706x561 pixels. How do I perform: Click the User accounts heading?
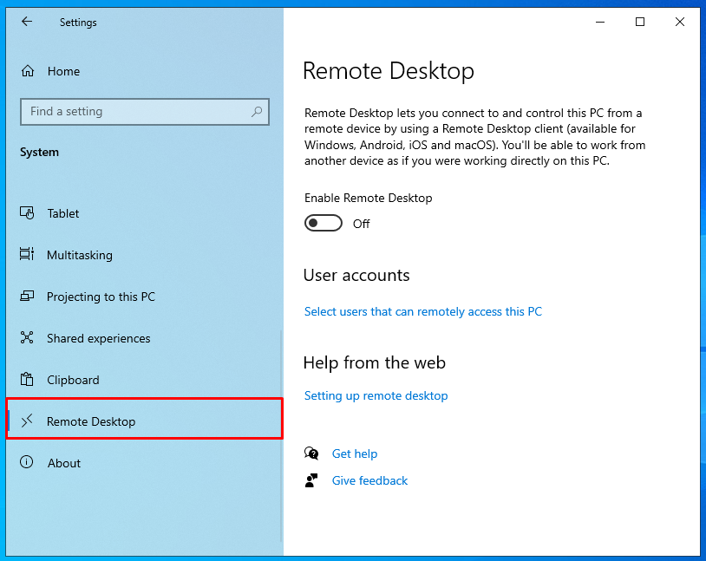[356, 275]
